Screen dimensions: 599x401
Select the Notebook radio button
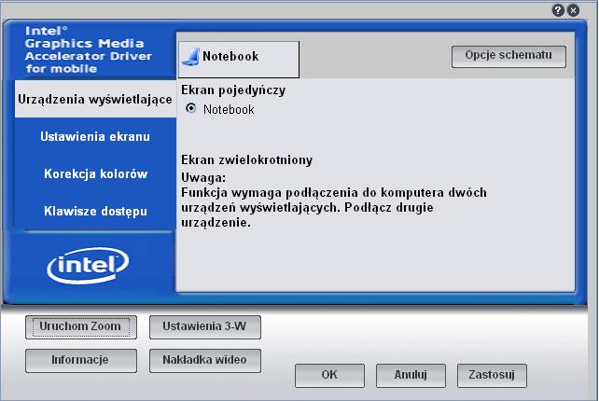(190, 108)
